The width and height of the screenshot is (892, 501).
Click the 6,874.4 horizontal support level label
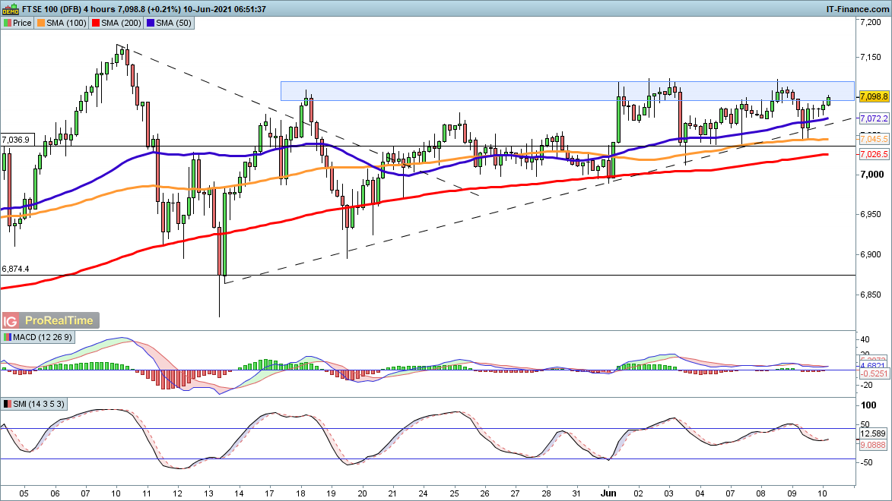click(16, 269)
